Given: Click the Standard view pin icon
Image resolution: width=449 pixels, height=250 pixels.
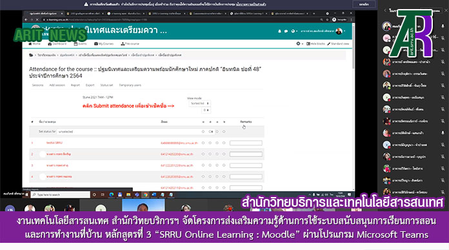Looking at the screenshot, I should pos(329,43).
